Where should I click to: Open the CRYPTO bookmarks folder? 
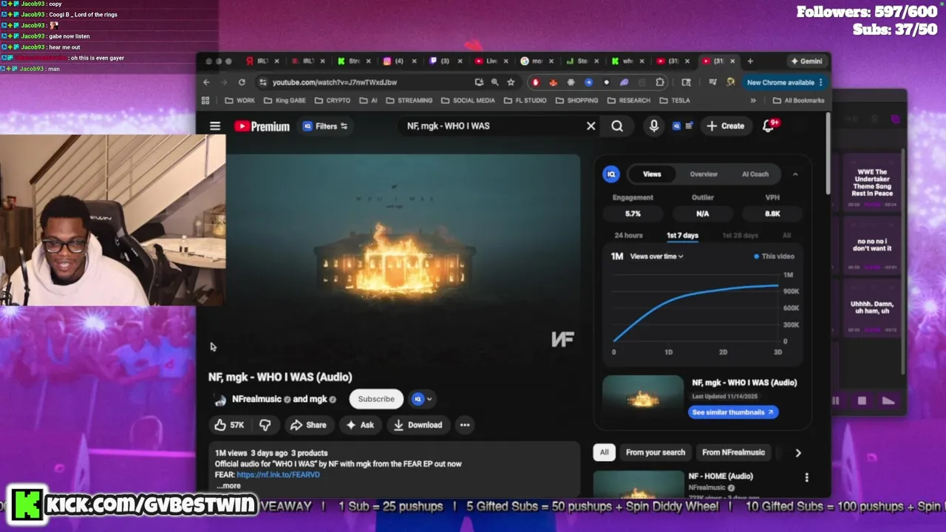(332, 100)
